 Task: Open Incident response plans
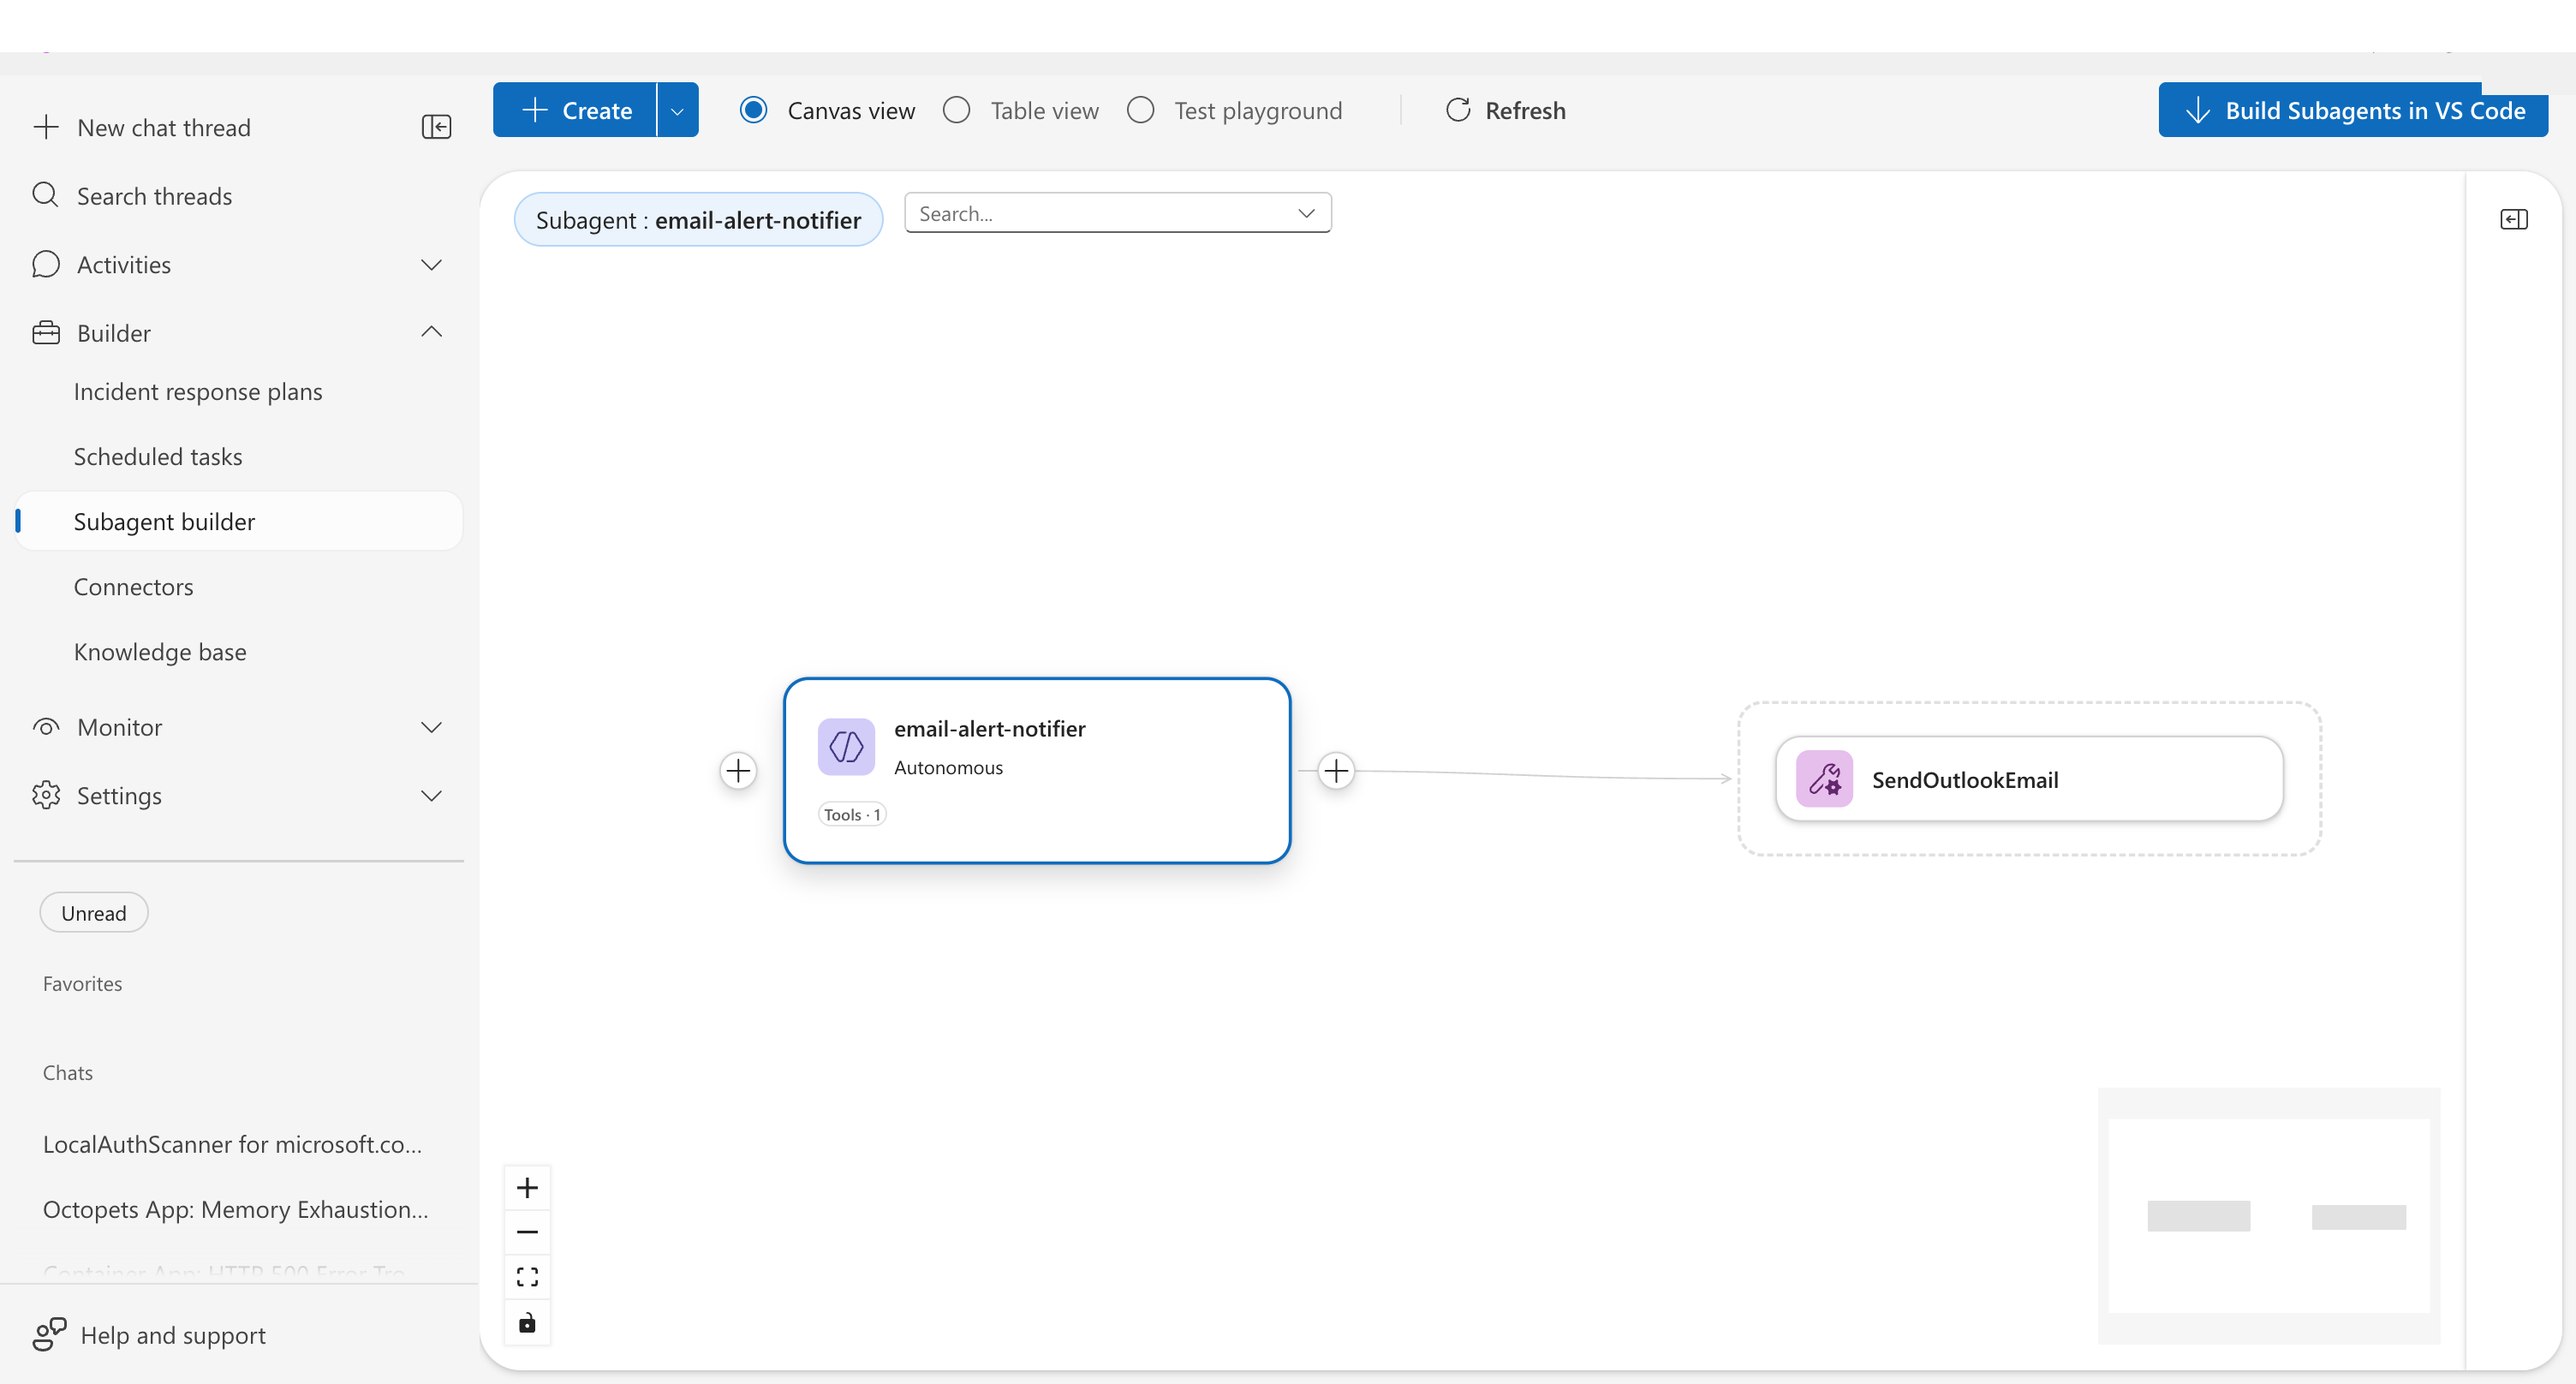(x=198, y=391)
